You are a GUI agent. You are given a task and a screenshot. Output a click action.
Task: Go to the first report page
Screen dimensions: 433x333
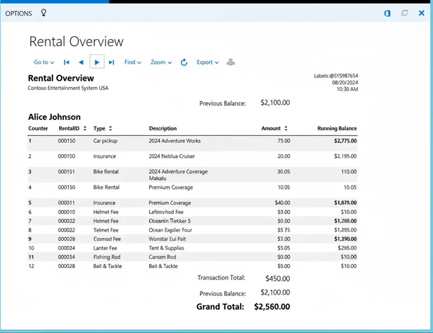point(66,62)
